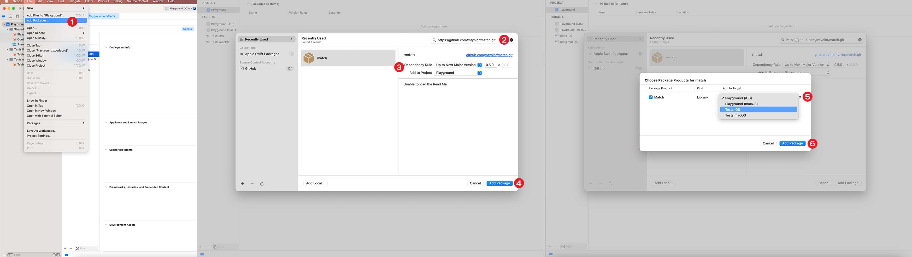Toggle the recent files clock filter

[x=54, y=255]
